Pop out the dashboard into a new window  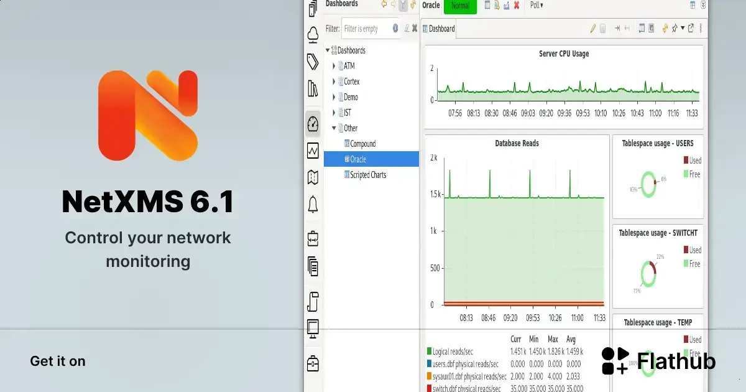pos(691,28)
